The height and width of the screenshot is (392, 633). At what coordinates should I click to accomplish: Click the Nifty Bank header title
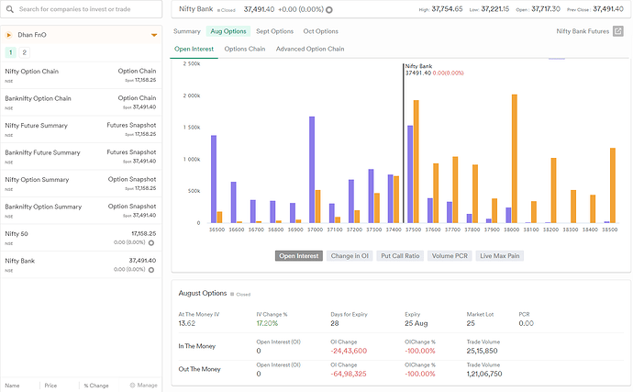pyautogui.click(x=195, y=9)
